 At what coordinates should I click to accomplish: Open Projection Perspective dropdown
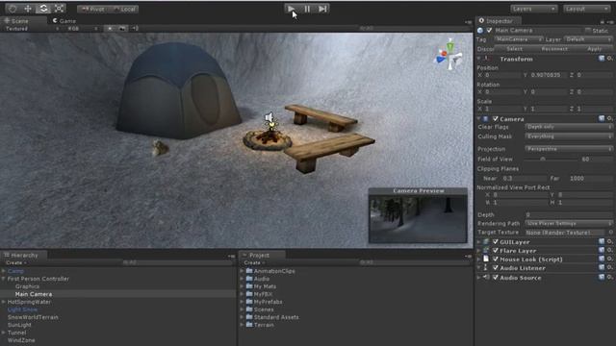(569, 149)
